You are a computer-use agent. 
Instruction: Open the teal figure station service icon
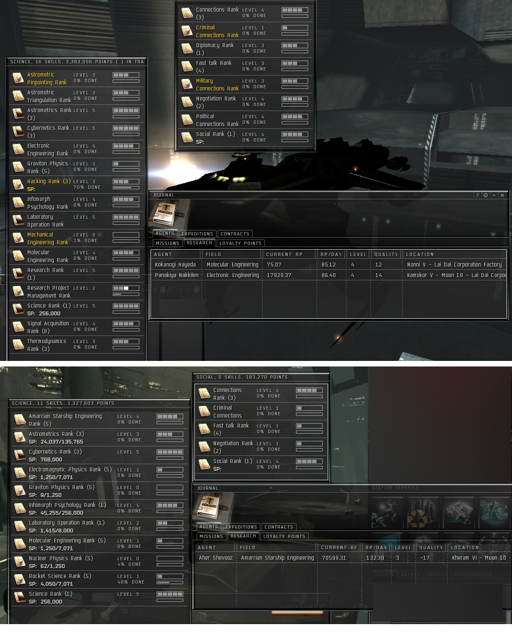494,513
